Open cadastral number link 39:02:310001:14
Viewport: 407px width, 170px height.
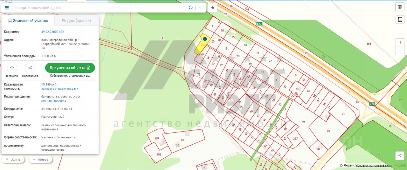pyautogui.click(x=53, y=32)
